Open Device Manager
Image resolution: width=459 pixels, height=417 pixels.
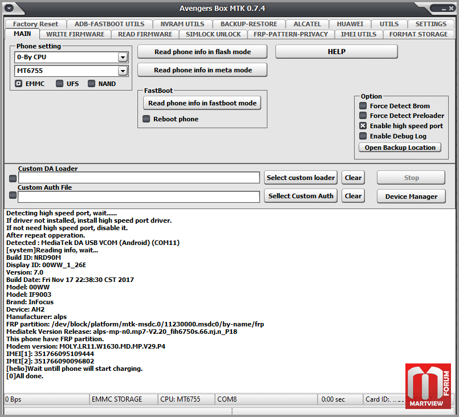click(411, 196)
